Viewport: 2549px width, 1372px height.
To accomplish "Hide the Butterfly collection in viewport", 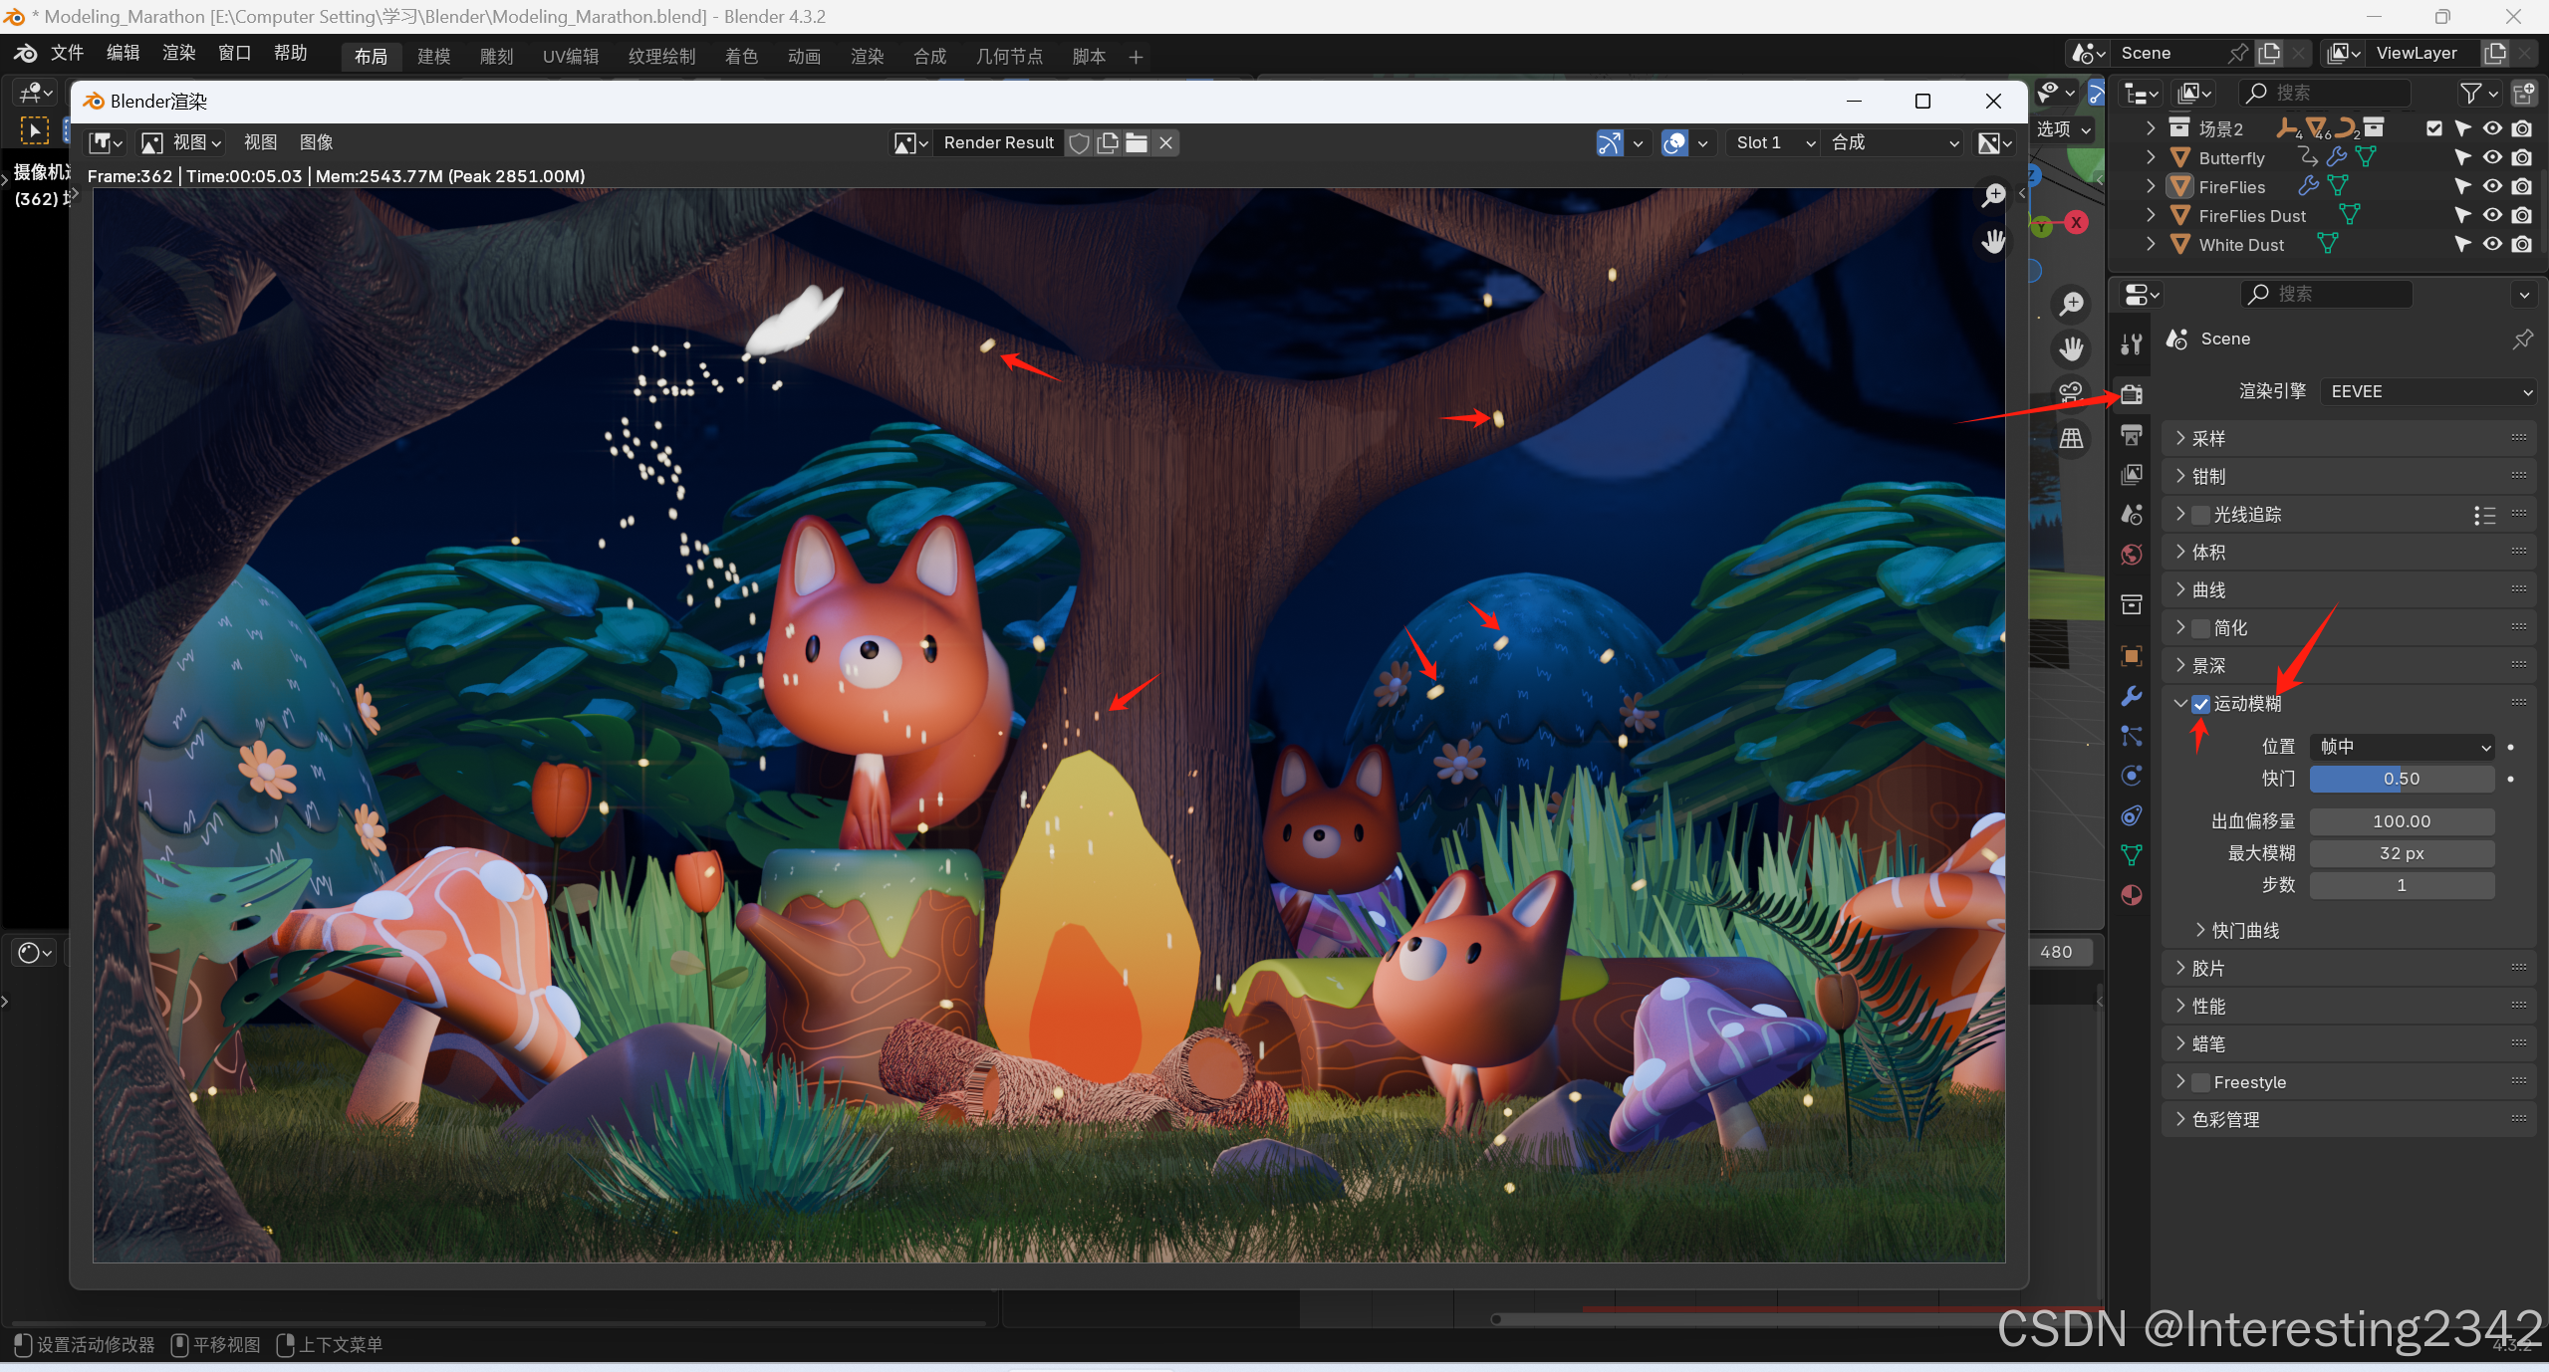I will [2492, 157].
